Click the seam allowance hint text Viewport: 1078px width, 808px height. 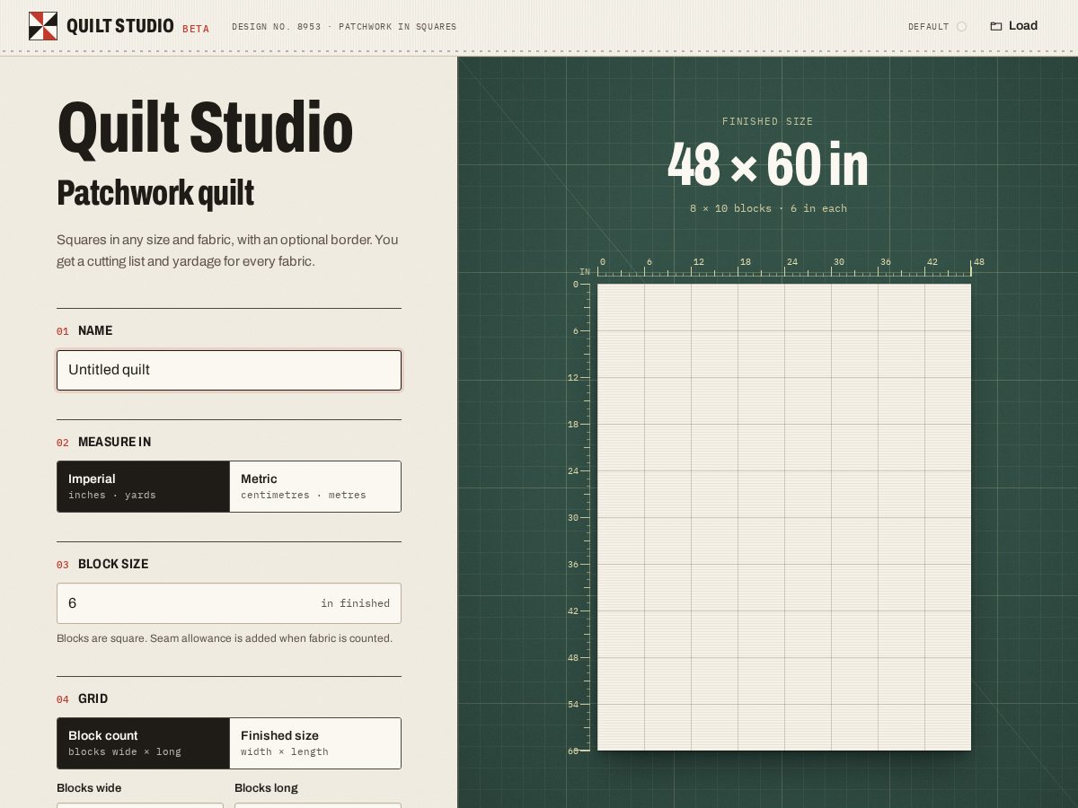tap(225, 638)
